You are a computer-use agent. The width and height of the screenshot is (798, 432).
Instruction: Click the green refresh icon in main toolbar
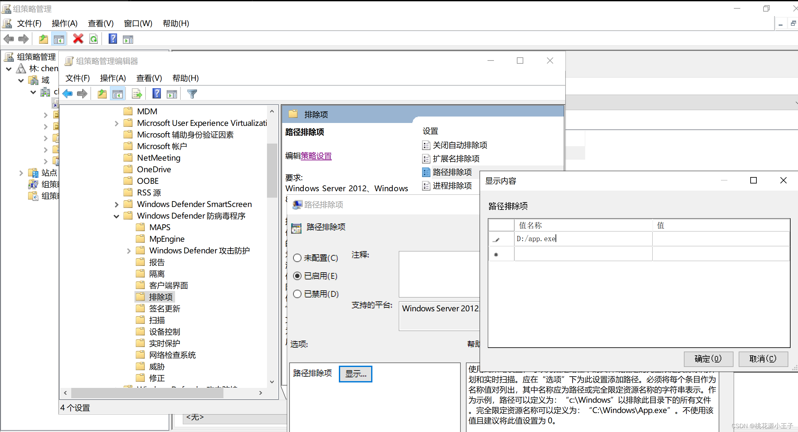coord(94,39)
